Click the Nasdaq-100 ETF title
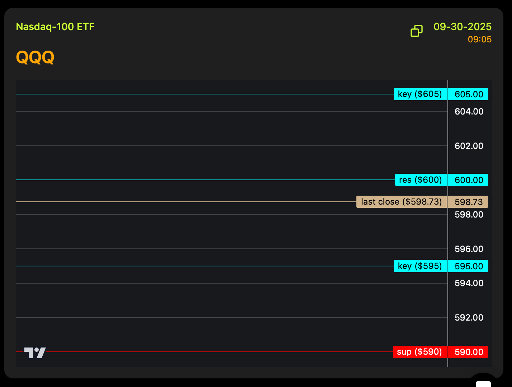Screen dimensions: 512x387 coord(55,27)
